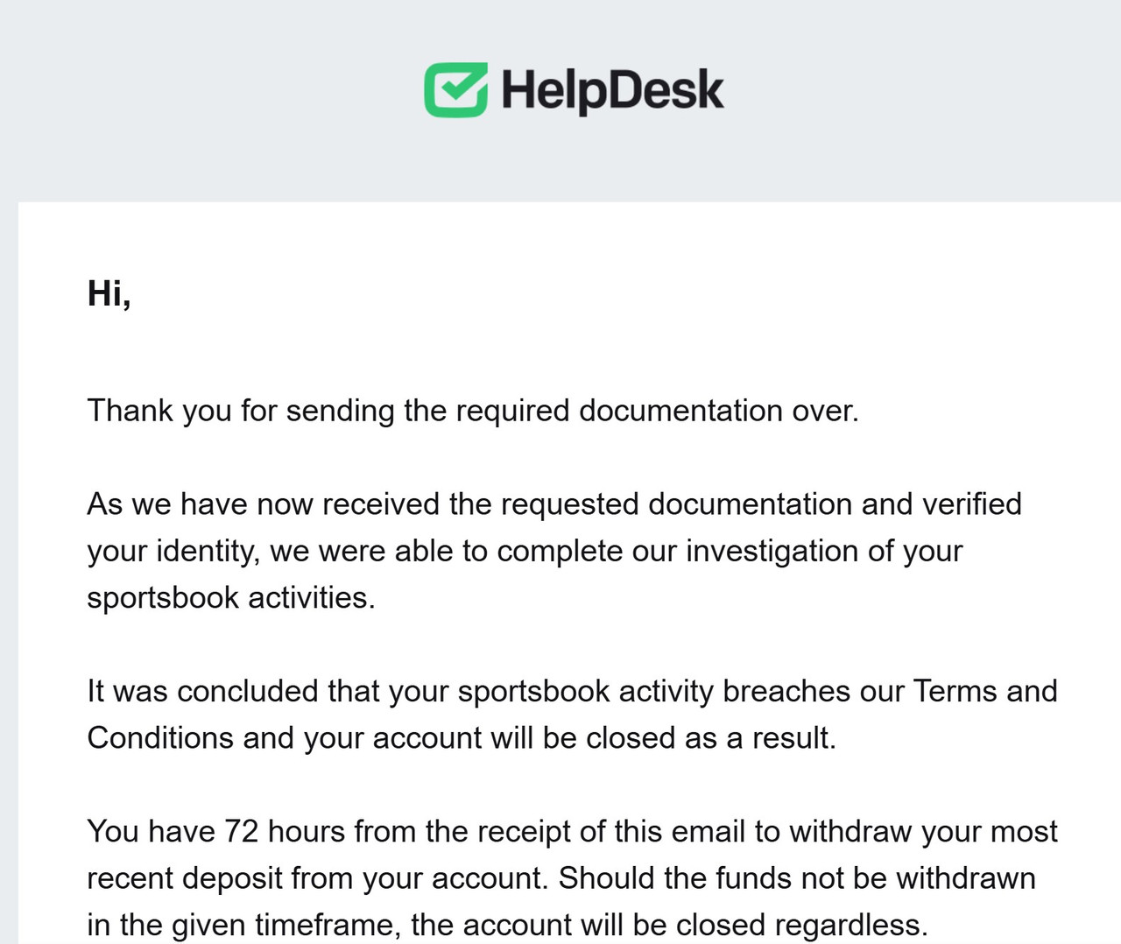Click the text "sportsbook activities."

point(231,598)
